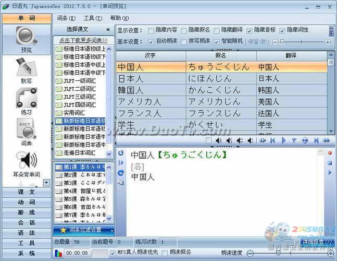The height and width of the screenshot is (261, 337).
Task: Click the small blue play icon beside detail pane
Action: (330, 172)
